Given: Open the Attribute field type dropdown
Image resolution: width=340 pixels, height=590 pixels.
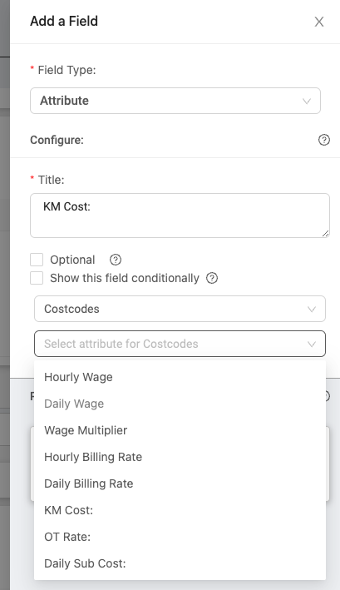Looking at the screenshot, I should [x=175, y=101].
